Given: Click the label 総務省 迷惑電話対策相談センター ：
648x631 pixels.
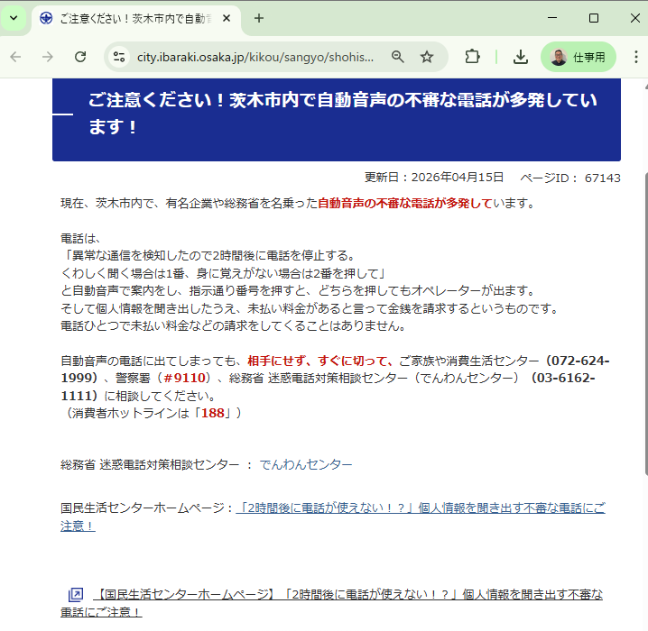Looking at the screenshot, I should [157, 465].
